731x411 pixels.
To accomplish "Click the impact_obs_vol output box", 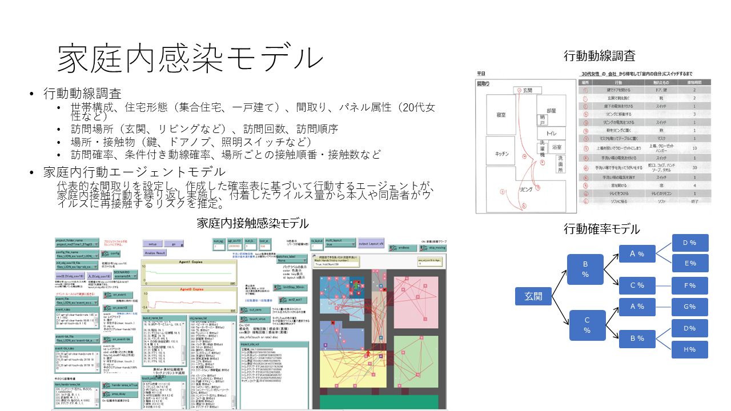I will (x=274, y=375).
